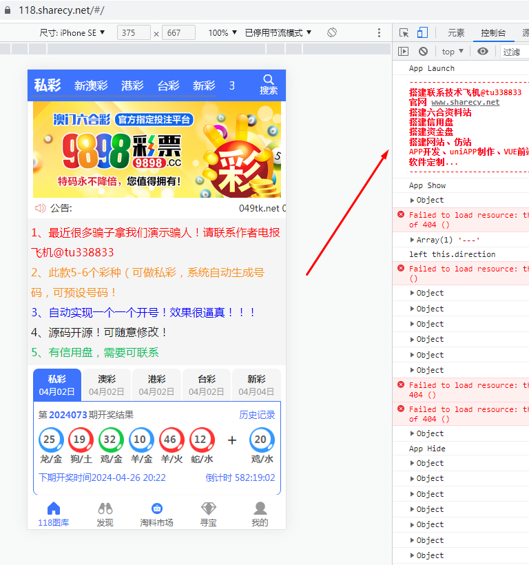Click lottery ball number 46
529x565 pixels.
pyautogui.click(x=172, y=440)
